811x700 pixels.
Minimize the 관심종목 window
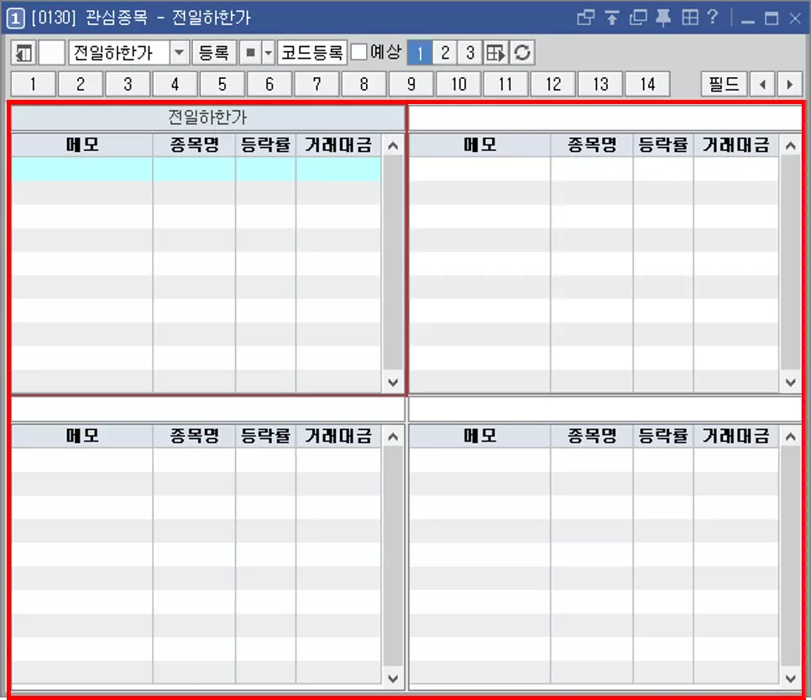coord(747,19)
